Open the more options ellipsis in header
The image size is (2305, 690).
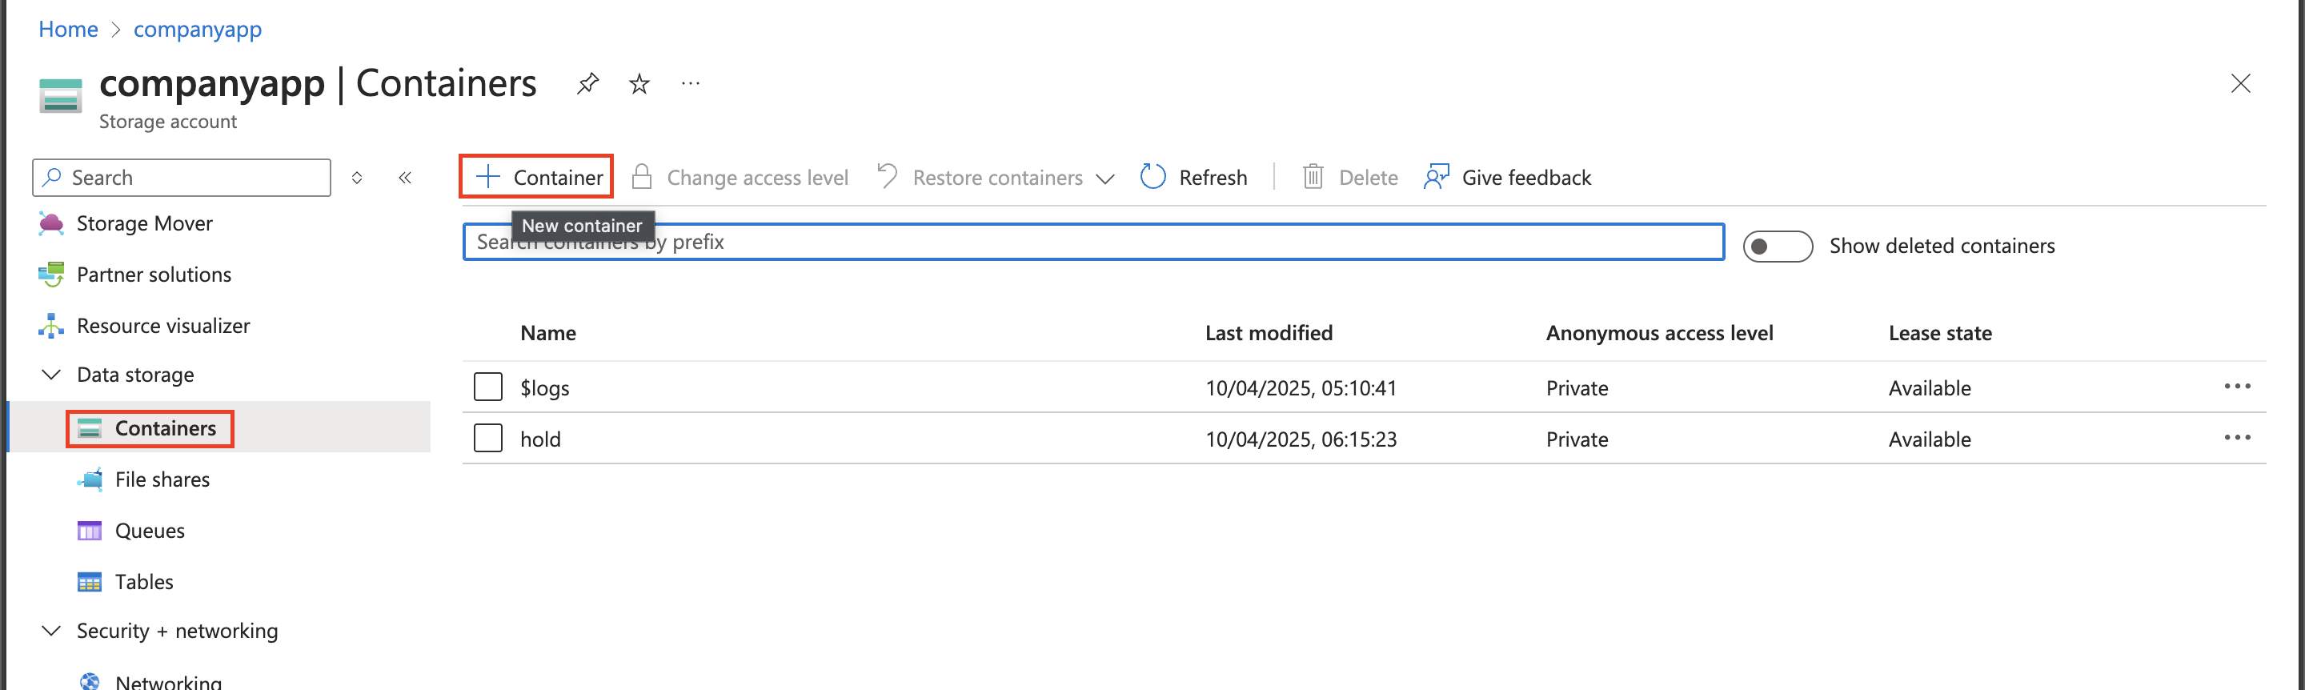[x=690, y=83]
